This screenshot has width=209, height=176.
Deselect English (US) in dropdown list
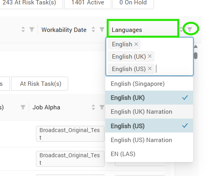coord(149,126)
